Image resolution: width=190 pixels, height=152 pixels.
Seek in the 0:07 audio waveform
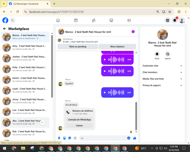coord(116,92)
